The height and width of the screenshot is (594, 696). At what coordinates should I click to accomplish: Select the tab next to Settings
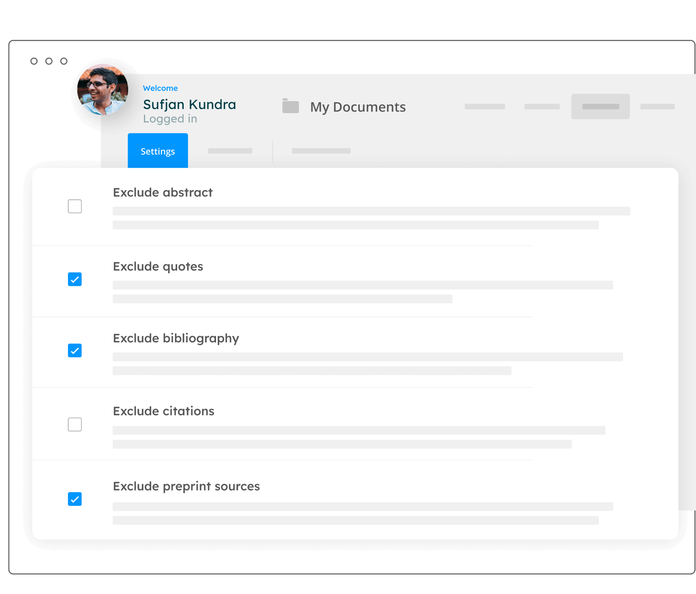230,151
